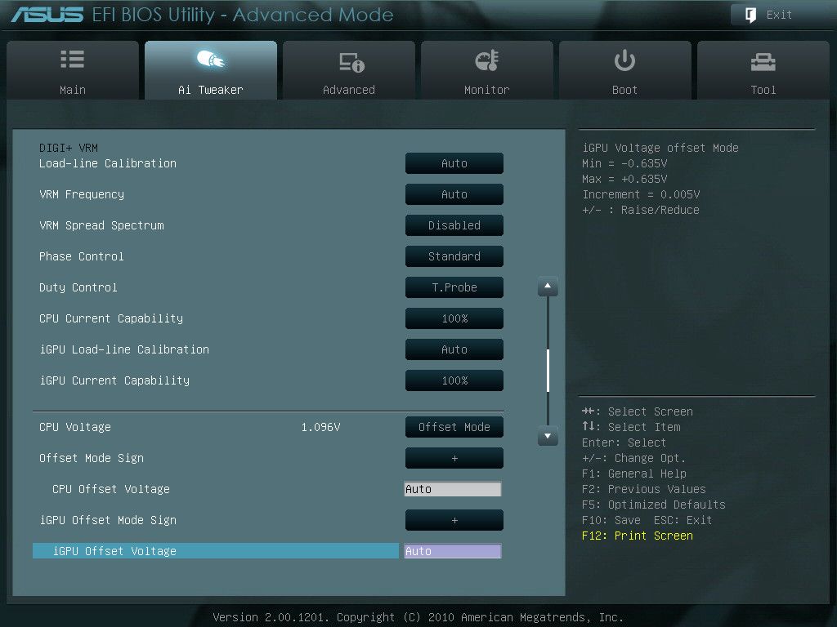
Task: Select the iGPU Current Capability label
Action: tap(114, 380)
